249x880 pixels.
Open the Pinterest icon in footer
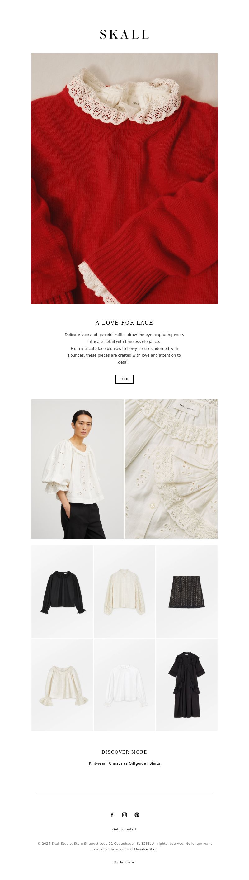pyautogui.click(x=137, y=815)
